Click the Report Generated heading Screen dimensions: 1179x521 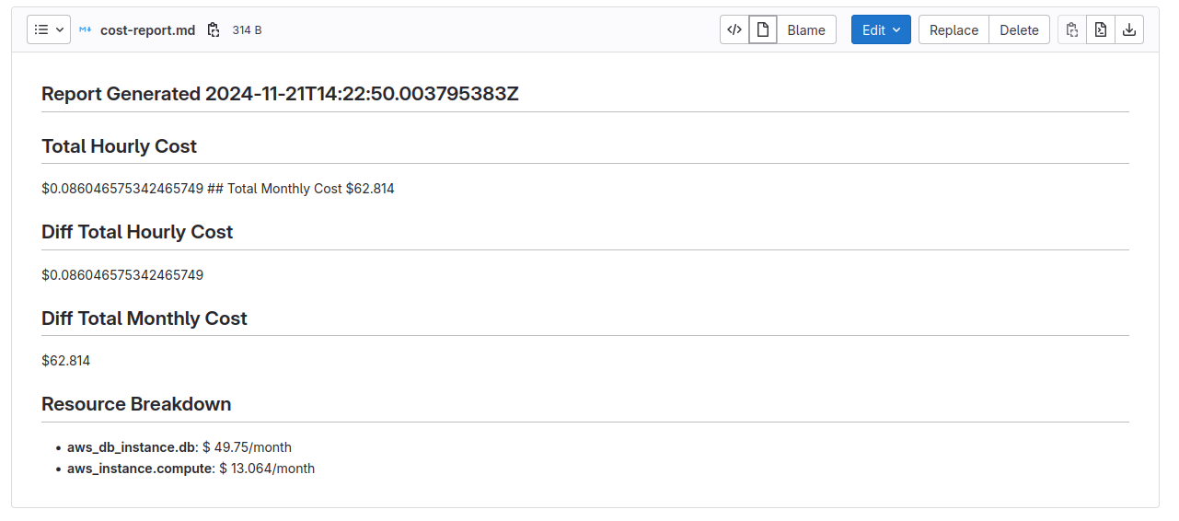click(x=280, y=94)
